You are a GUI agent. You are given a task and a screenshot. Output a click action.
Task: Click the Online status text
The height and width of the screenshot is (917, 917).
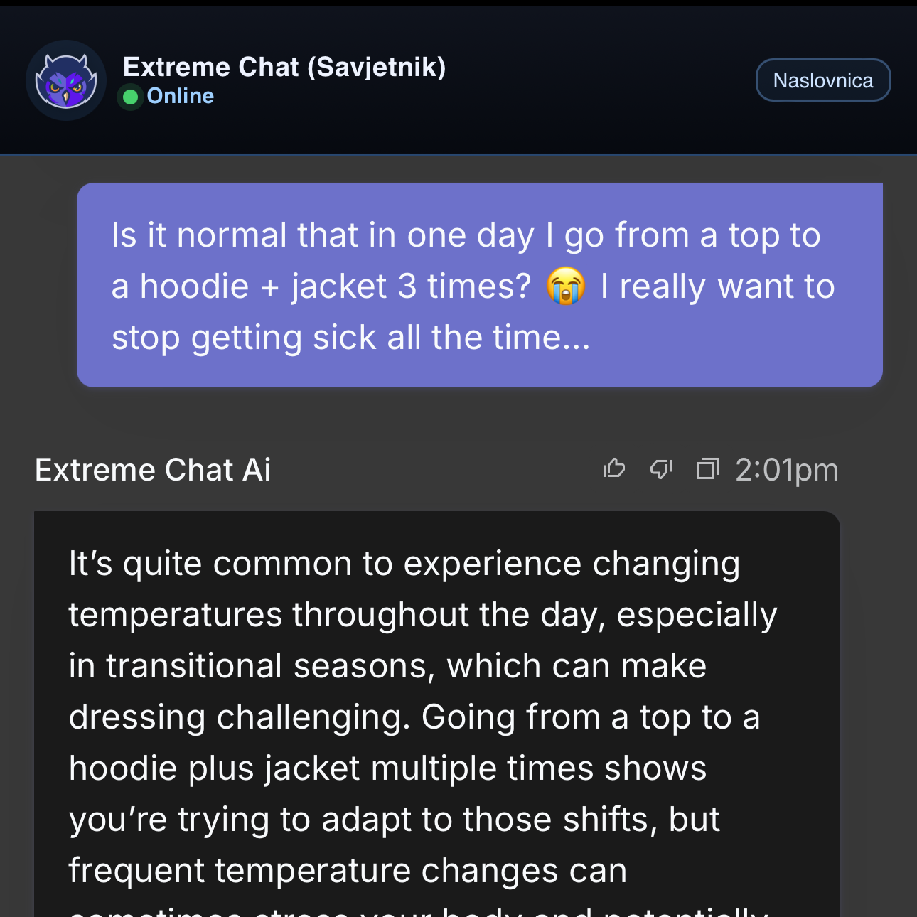tap(180, 96)
